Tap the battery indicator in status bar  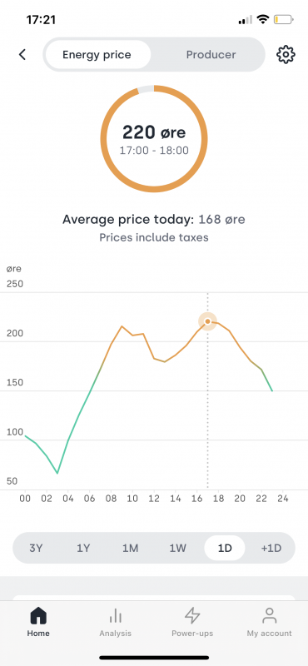[284, 19]
